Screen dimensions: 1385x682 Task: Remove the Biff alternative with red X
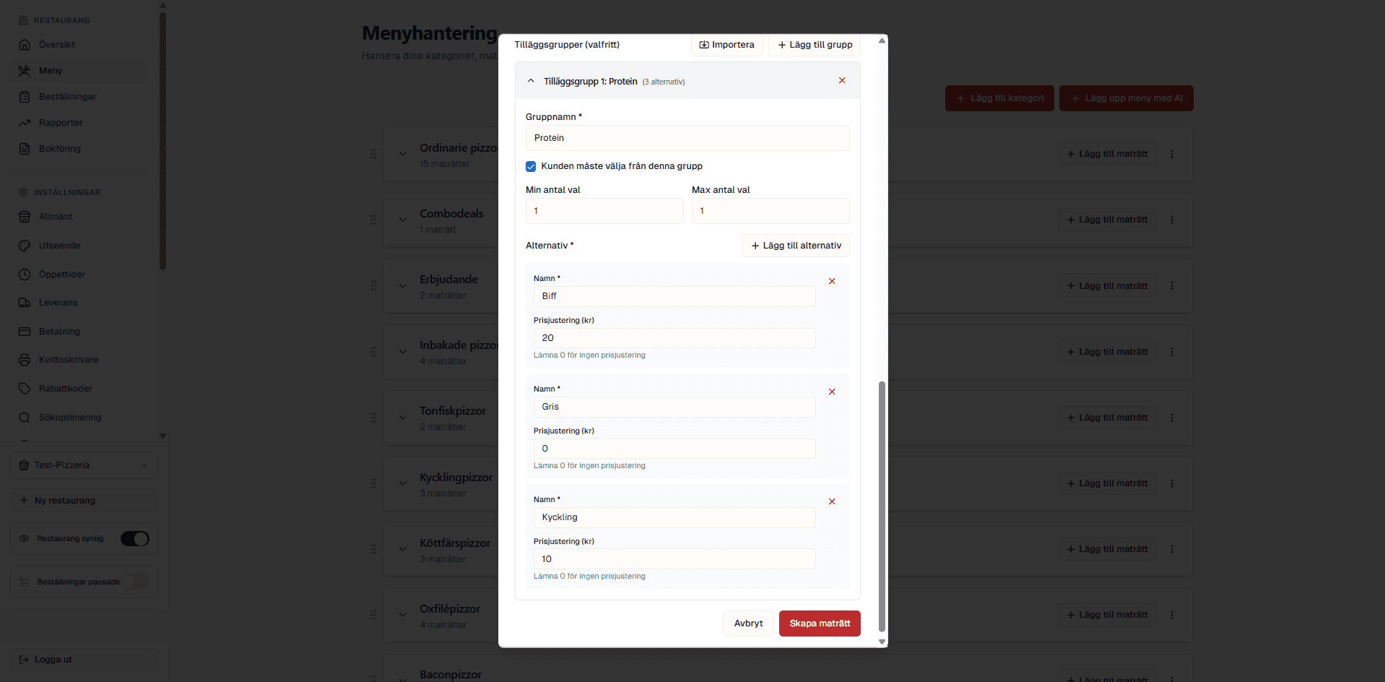(x=832, y=282)
